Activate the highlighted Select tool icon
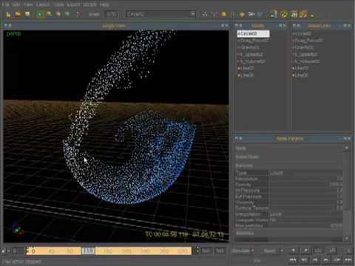This screenshot has height=266, width=355. [x=39, y=15]
